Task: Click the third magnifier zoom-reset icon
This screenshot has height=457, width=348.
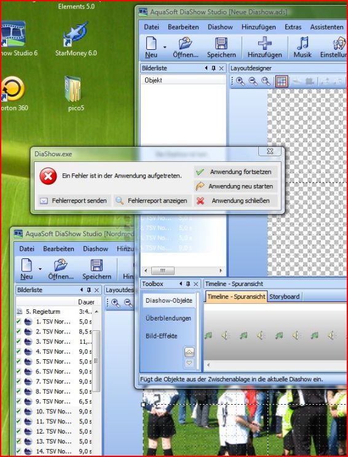Action: [266, 82]
